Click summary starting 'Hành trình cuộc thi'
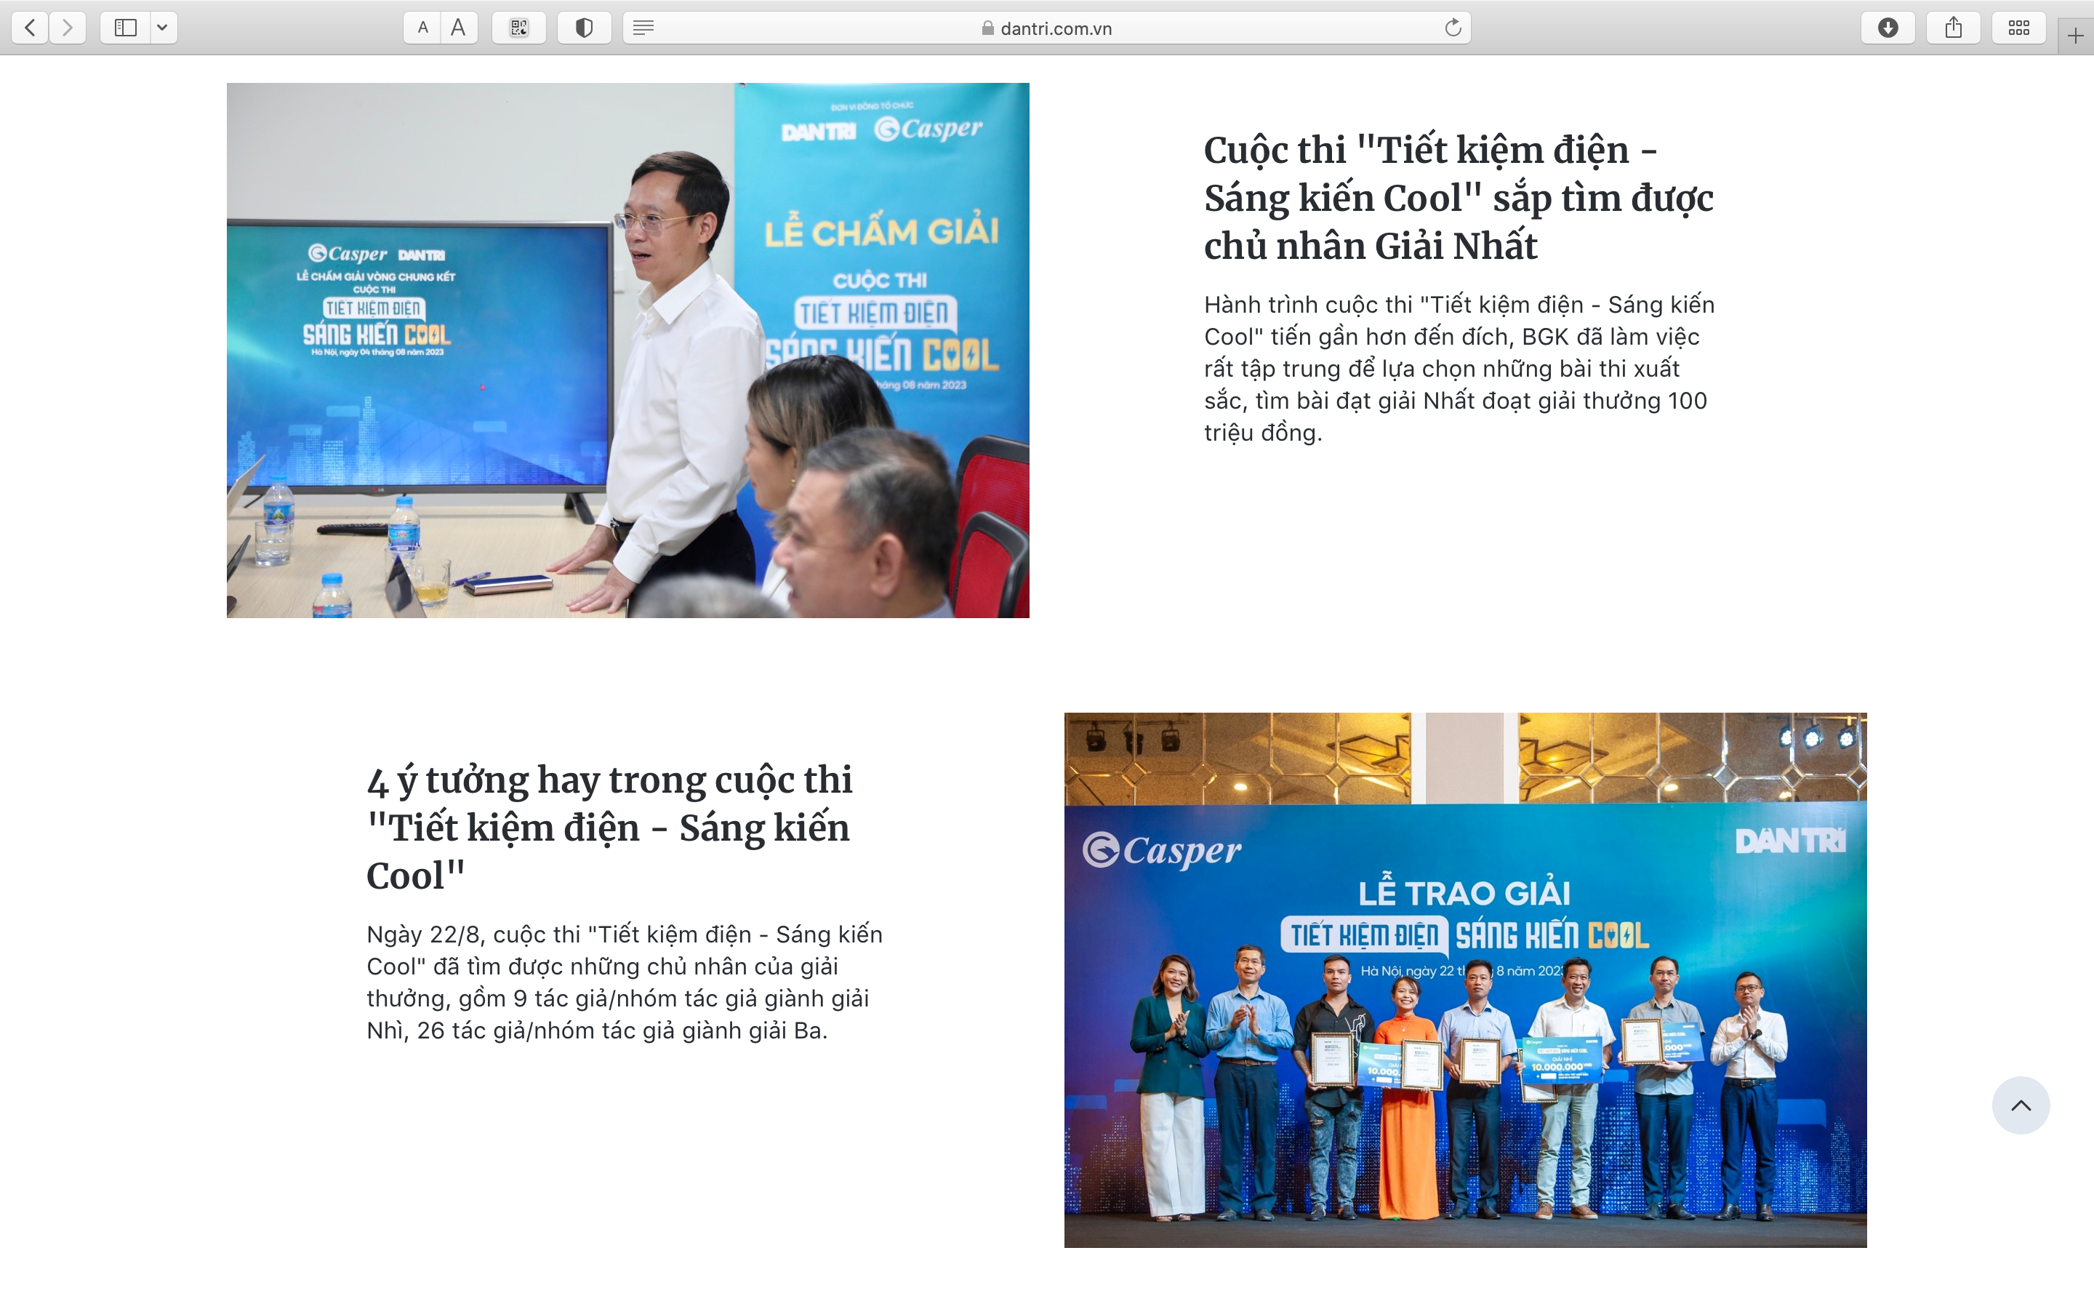Viewport: 2094px width, 1309px height. click(1460, 369)
